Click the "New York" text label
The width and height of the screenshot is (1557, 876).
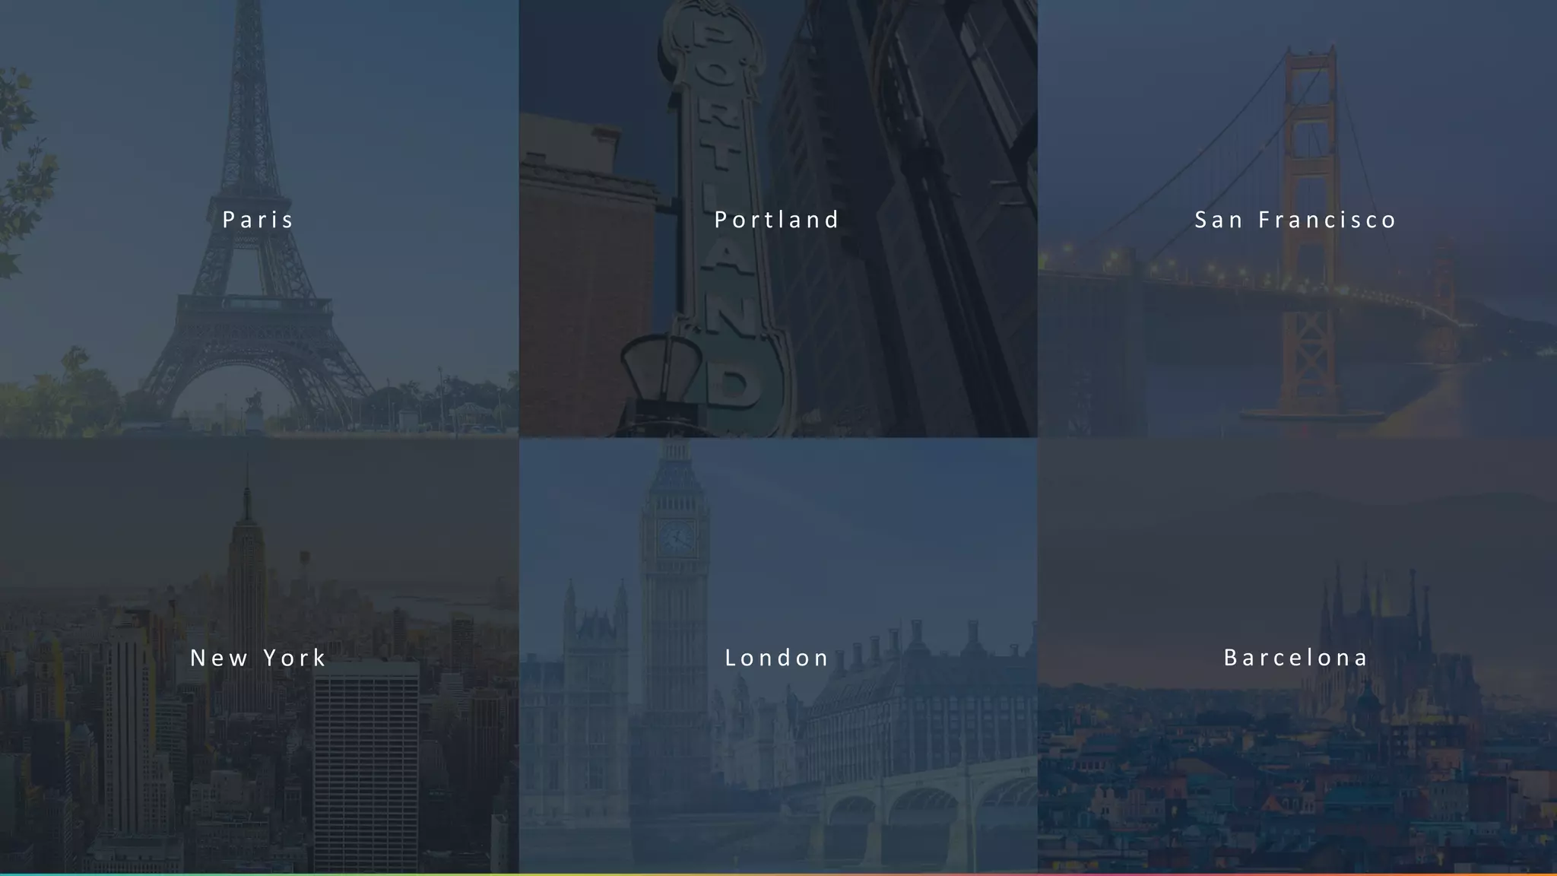click(258, 658)
